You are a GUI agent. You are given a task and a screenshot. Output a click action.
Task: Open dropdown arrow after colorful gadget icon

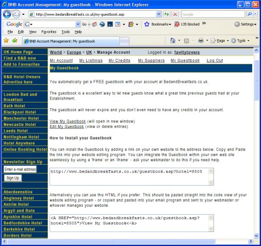(137, 25)
